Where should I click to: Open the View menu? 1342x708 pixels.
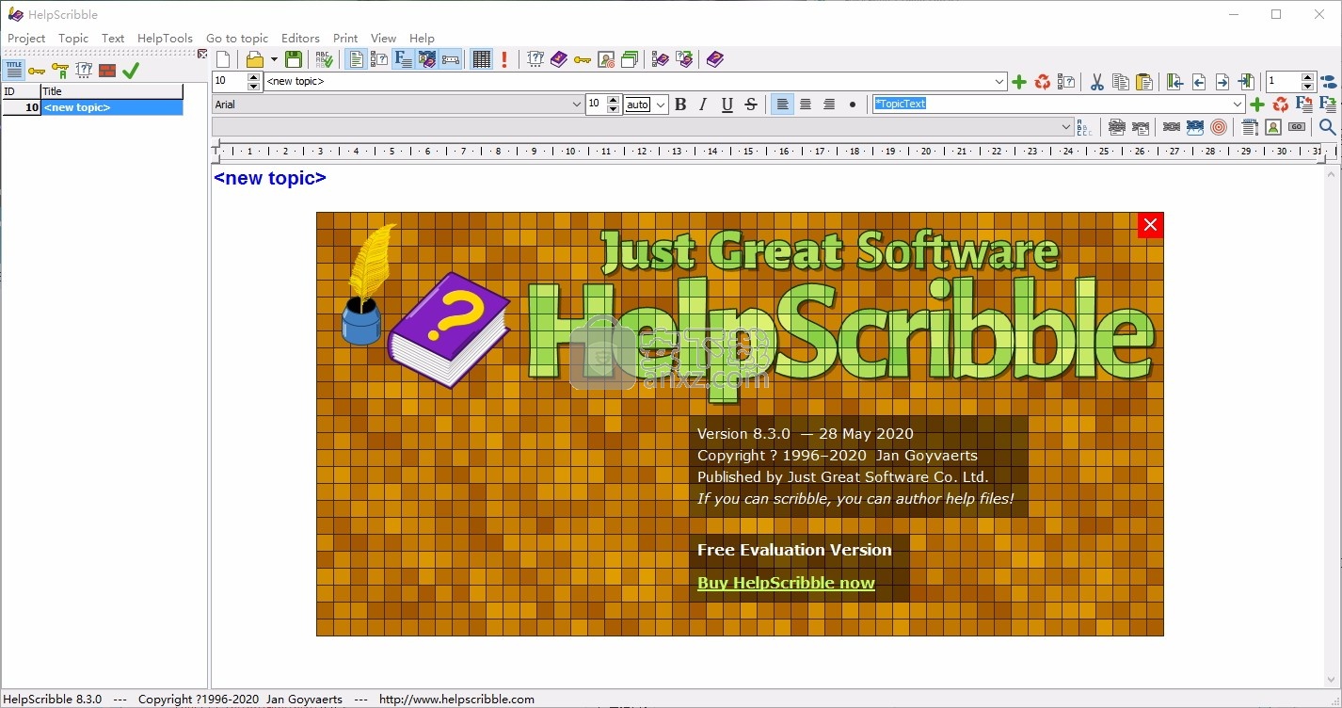click(383, 39)
